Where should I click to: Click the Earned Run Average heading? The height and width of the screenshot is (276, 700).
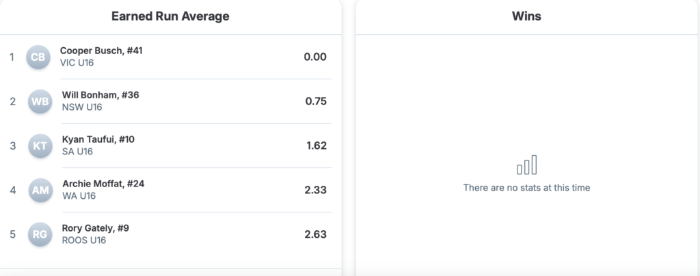click(x=170, y=16)
